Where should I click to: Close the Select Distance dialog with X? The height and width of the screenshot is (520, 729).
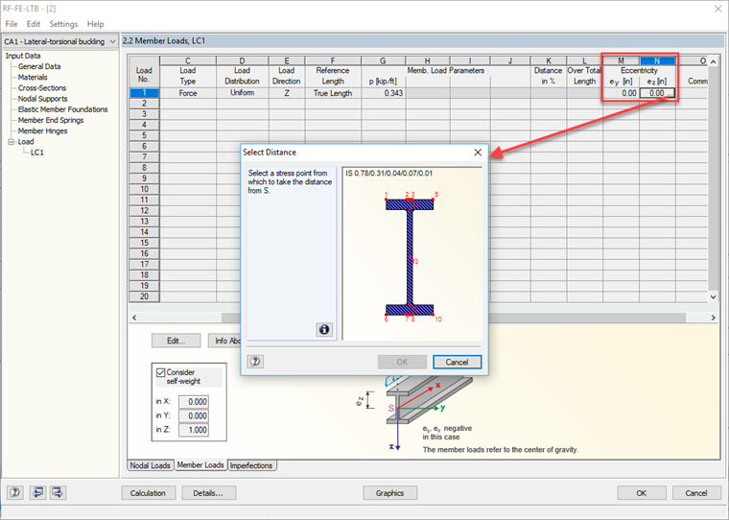pyautogui.click(x=478, y=153)
